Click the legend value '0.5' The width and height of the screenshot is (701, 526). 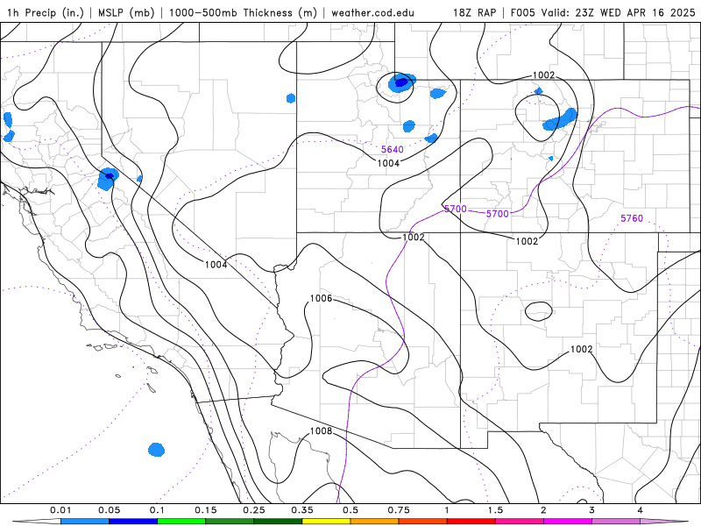coord(350,510)
